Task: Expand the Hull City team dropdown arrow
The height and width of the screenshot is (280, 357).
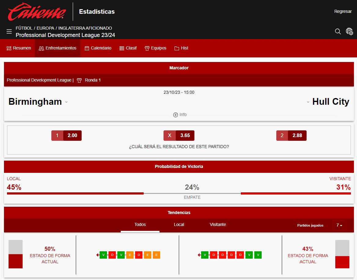Action: coord(308,102)
